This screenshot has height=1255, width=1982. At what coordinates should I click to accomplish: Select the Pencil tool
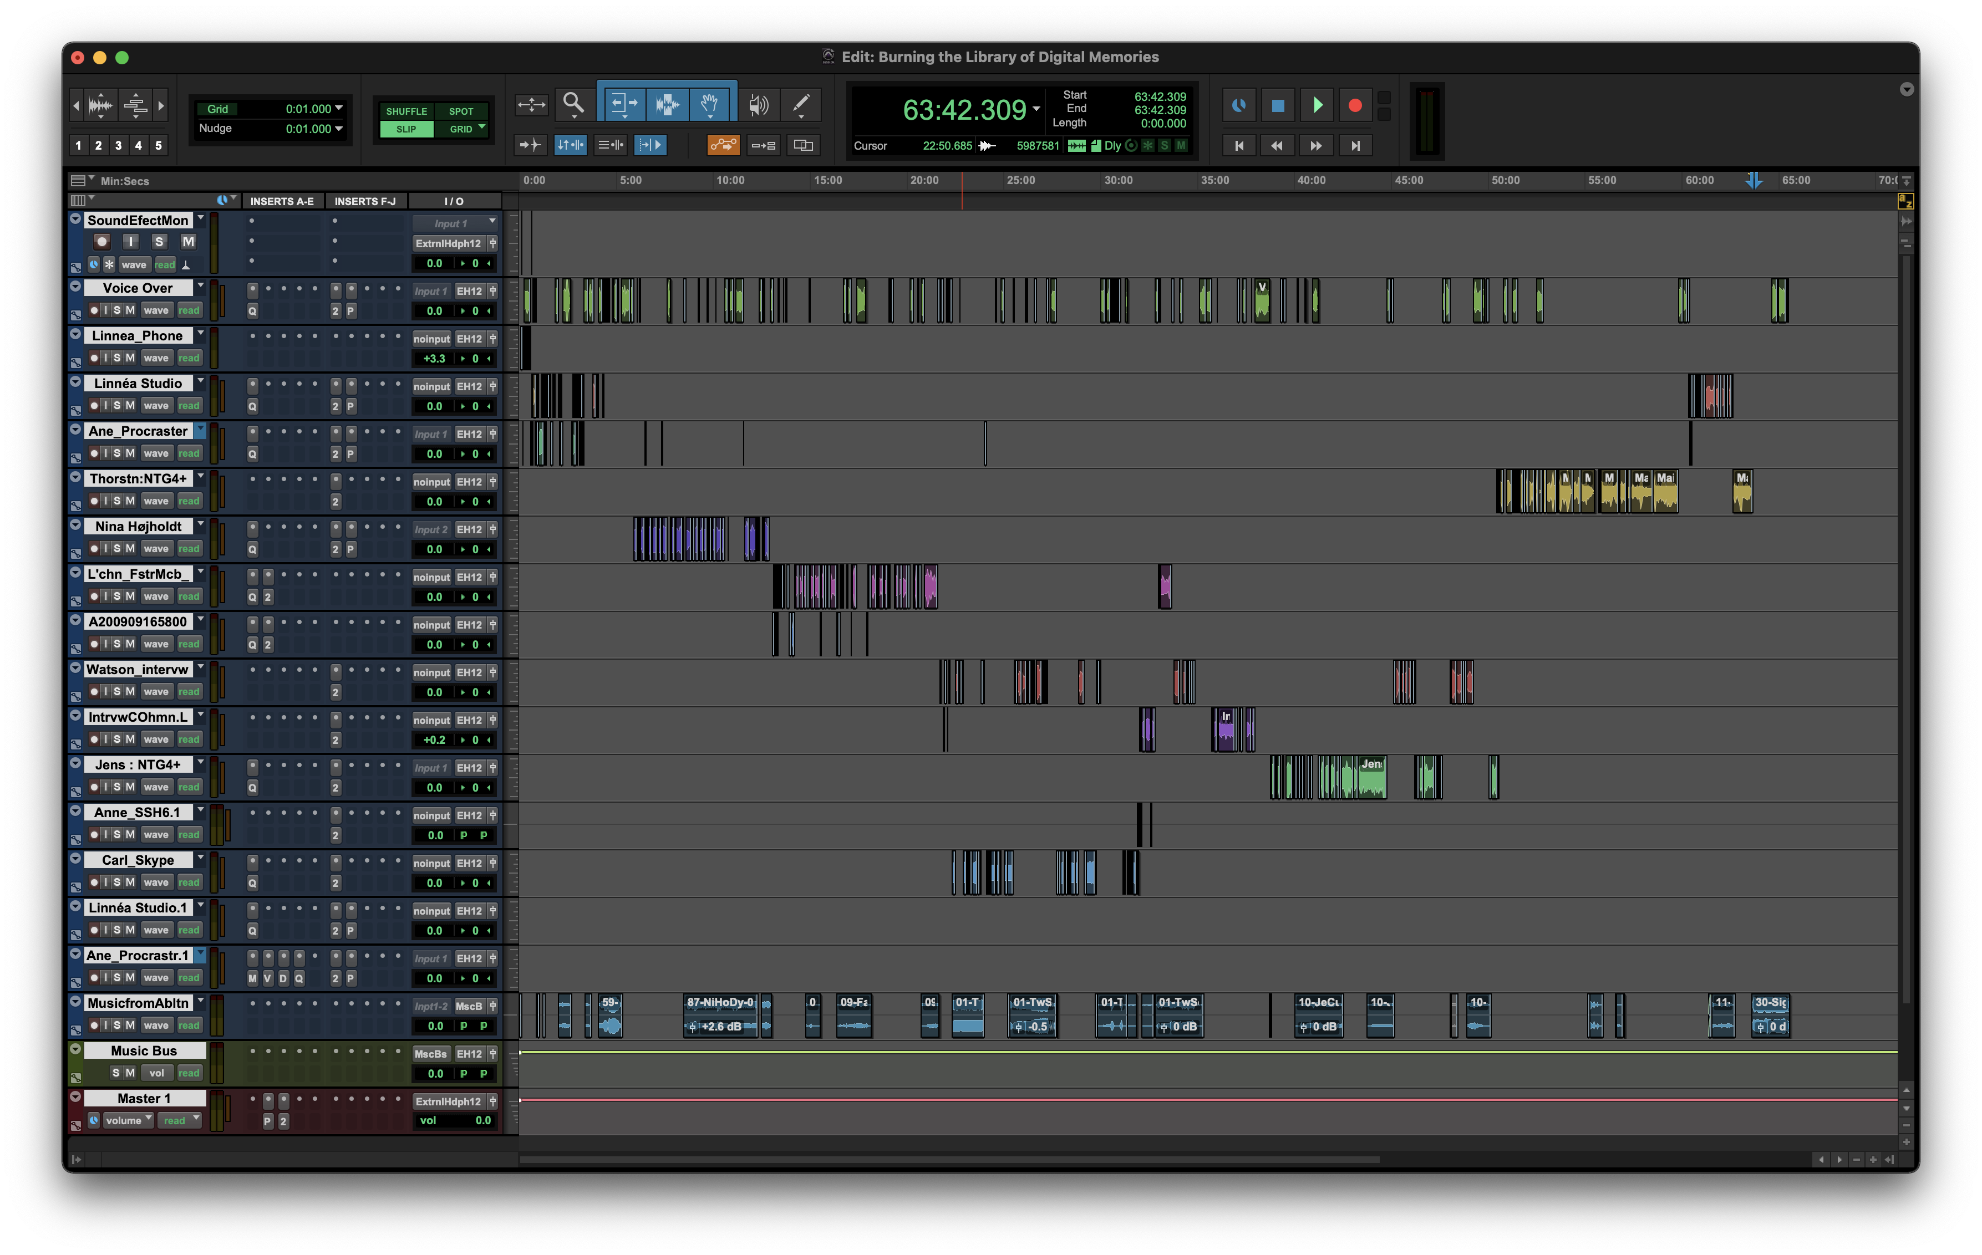(x=801, y=104)
